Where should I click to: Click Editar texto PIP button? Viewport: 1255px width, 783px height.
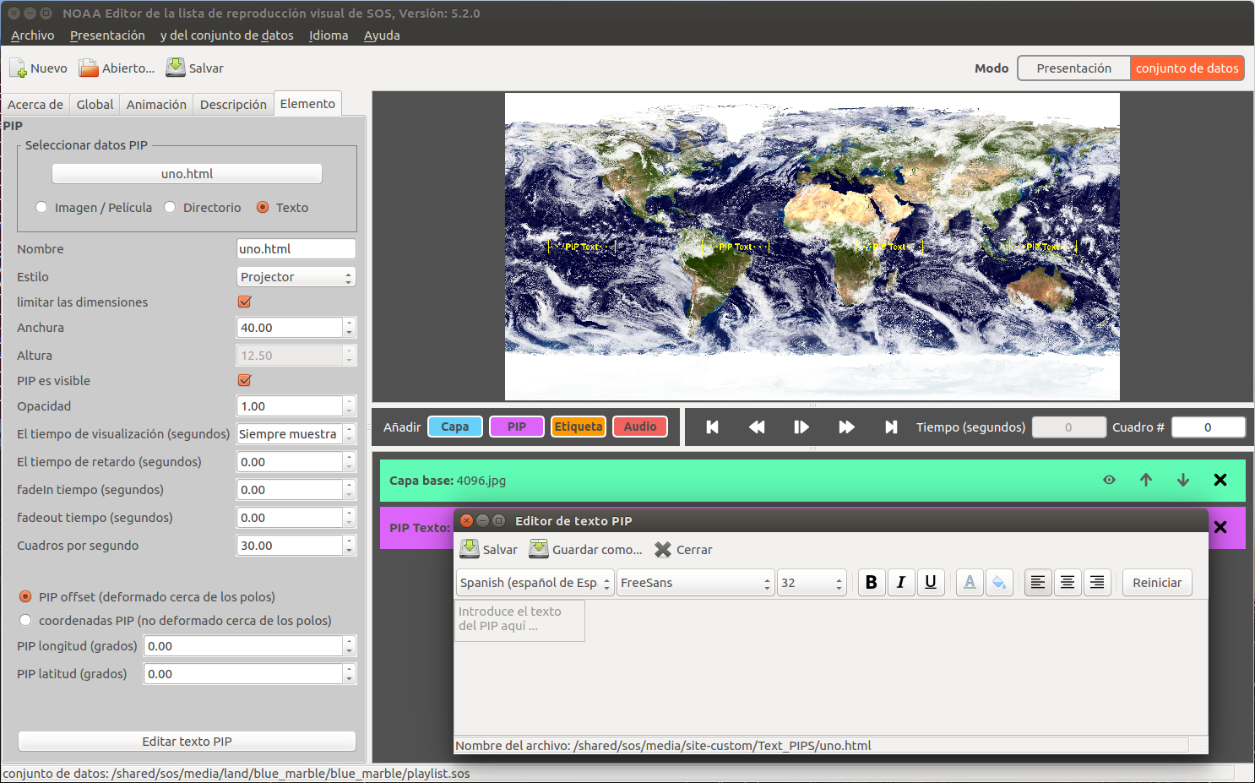[187, 742]
